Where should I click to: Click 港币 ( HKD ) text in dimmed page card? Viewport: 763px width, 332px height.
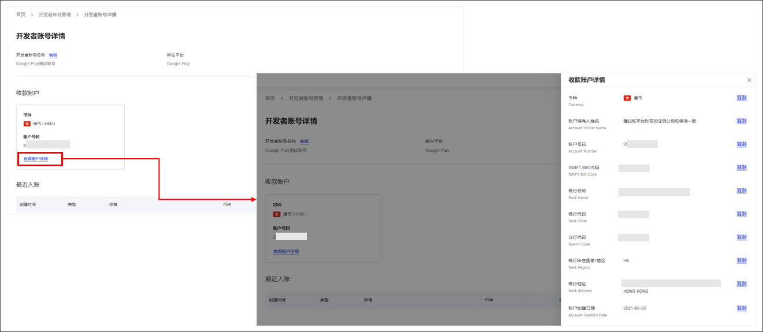click(x=295, y=214)
